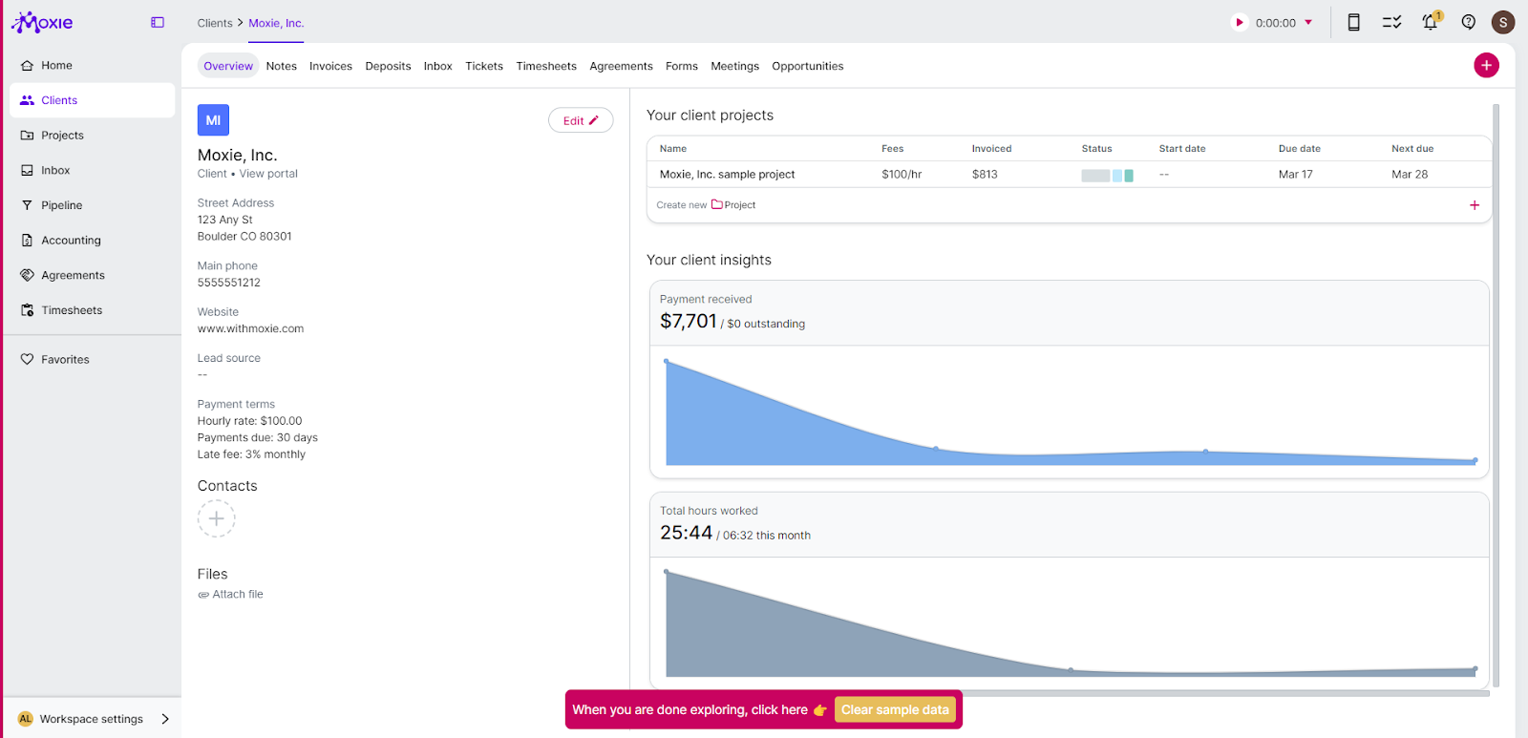This screenshot has height=738, width=1528.
Task: Click the $7,701 payment amount
Action: click(x=688, y=321)
